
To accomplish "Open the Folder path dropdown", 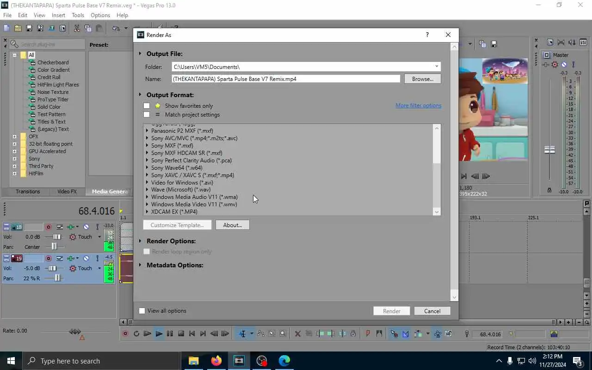I will coord(436,67).
